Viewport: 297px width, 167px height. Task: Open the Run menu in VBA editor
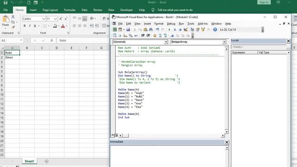(181, 24)
